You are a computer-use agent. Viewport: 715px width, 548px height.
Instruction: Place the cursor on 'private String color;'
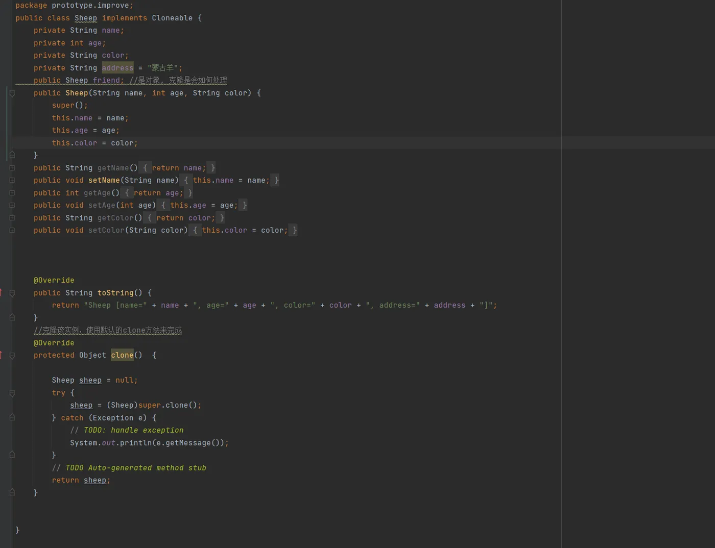click(81, 55)
